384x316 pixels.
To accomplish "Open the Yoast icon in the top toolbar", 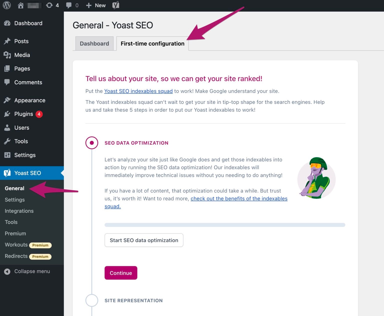I will [115, 5].
